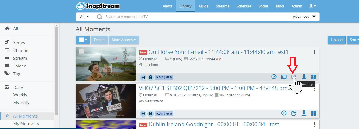
Task: Click the calendar icon beside Daily
Action: coord(7,87)
